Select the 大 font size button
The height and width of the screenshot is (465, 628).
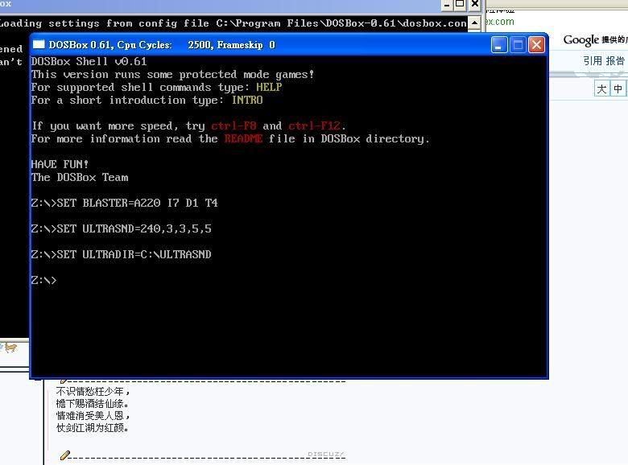coord(601,88)
